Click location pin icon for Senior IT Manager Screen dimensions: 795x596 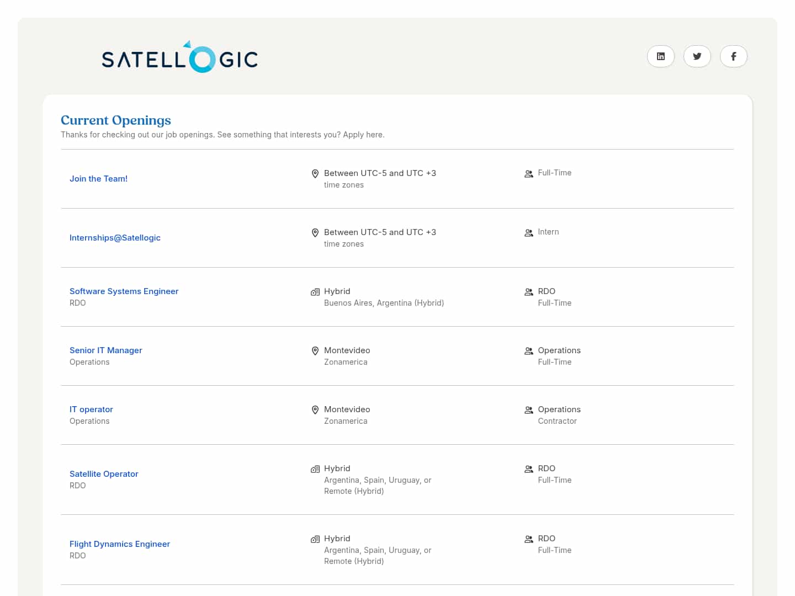315,351
